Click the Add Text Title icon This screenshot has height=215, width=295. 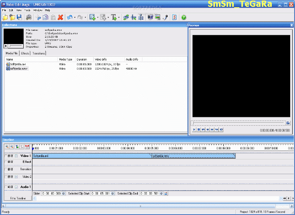pyautogui.click(x=114, y=17)
